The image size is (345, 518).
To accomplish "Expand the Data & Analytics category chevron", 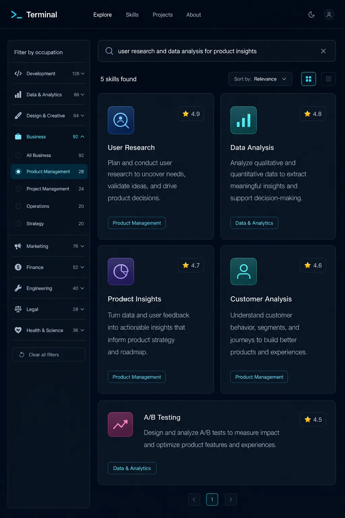I will coord(83,94).
